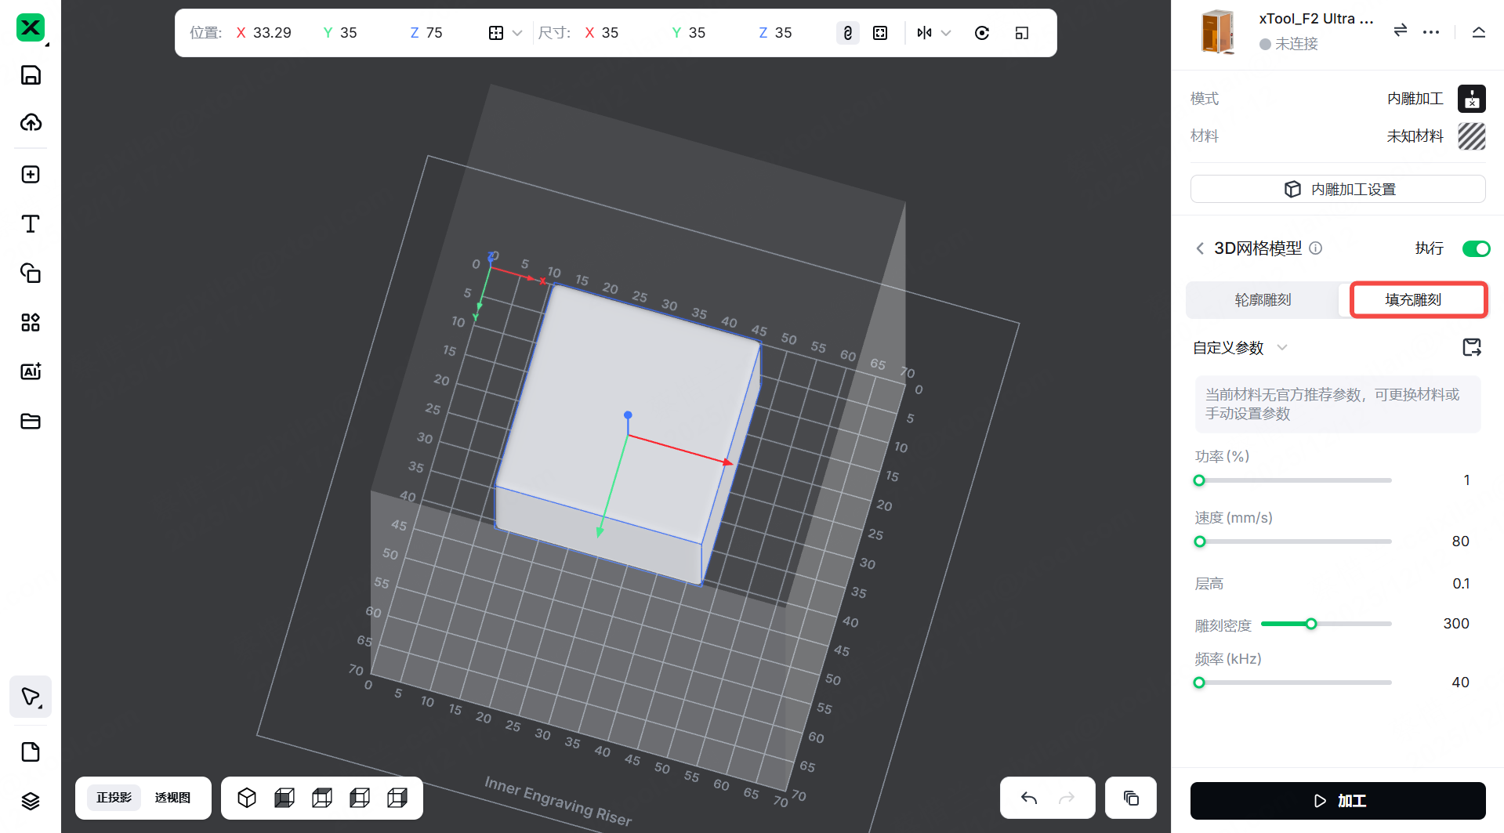The height and width of the screenshot is (833, 1504).
Task: Switch to the 轮廓雕刻 tab
Action: click(1263, 300)
